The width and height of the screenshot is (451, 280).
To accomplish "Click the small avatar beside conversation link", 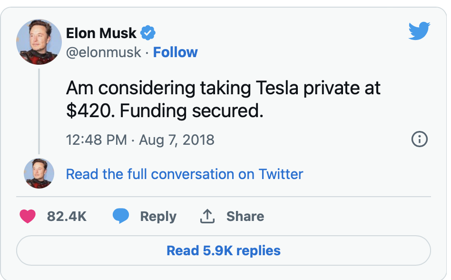I will (39, 173).
